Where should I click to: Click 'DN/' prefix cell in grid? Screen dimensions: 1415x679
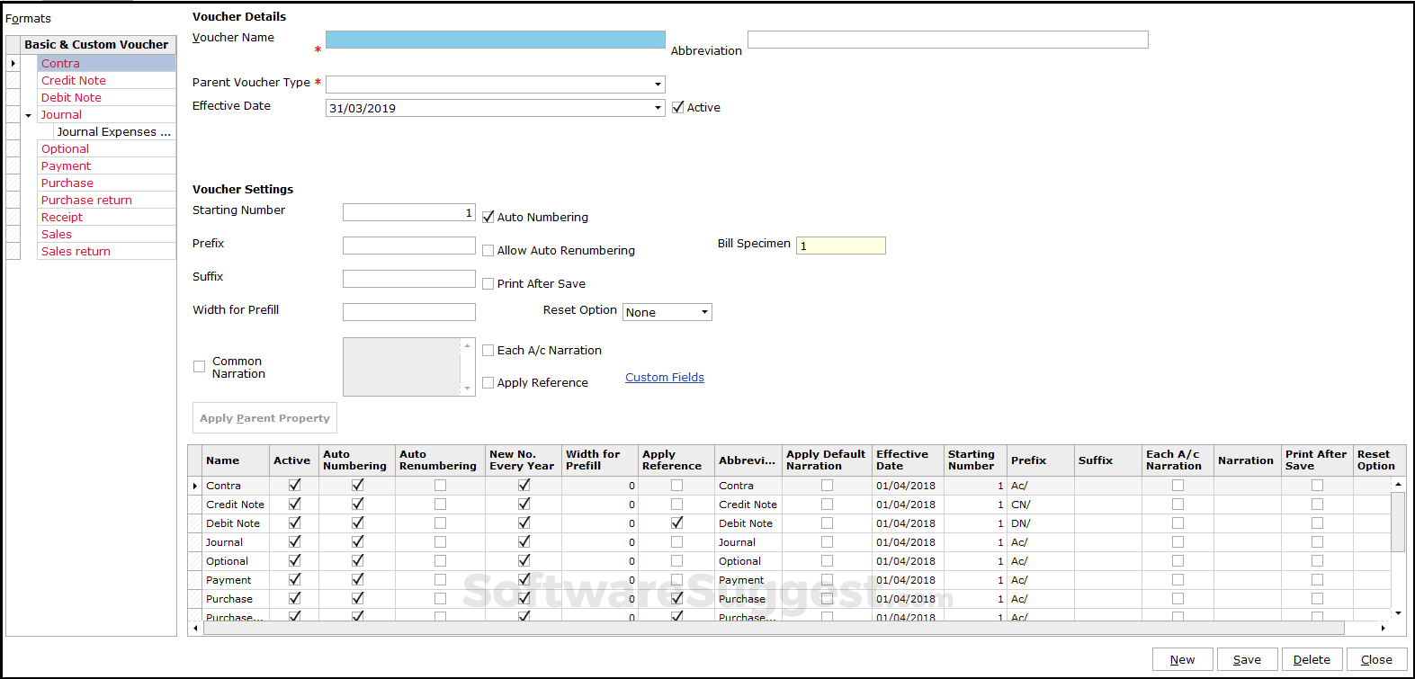pos(1041,523)
